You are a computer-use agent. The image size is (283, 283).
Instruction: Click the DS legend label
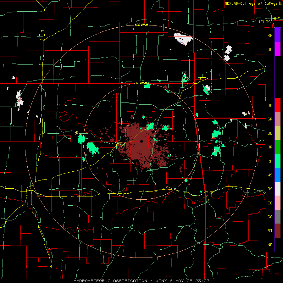(x=270, y=189)
